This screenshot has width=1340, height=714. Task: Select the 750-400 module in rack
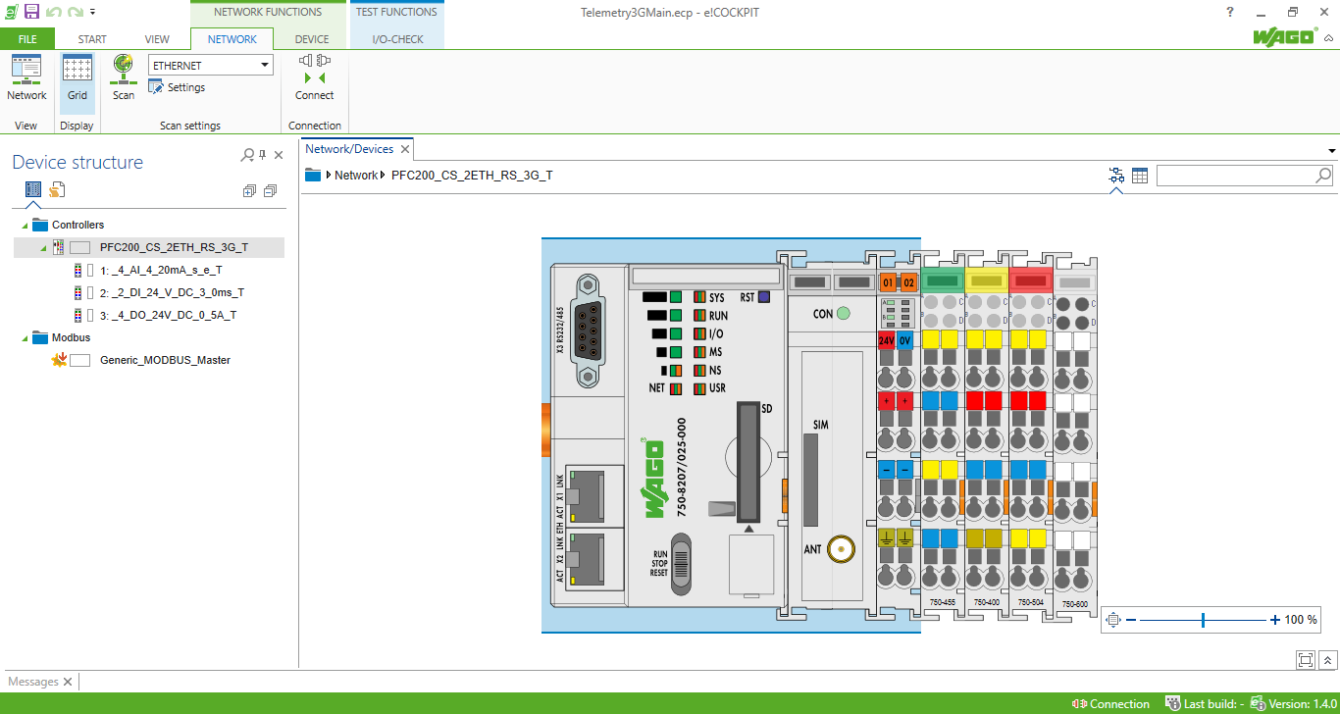[x=986, y=435]
